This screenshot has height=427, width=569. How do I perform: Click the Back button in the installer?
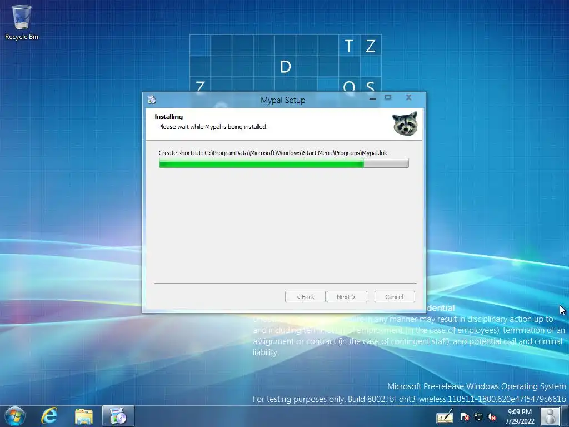click(x=305, y=297)
